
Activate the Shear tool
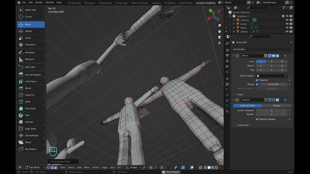point(31,142)
